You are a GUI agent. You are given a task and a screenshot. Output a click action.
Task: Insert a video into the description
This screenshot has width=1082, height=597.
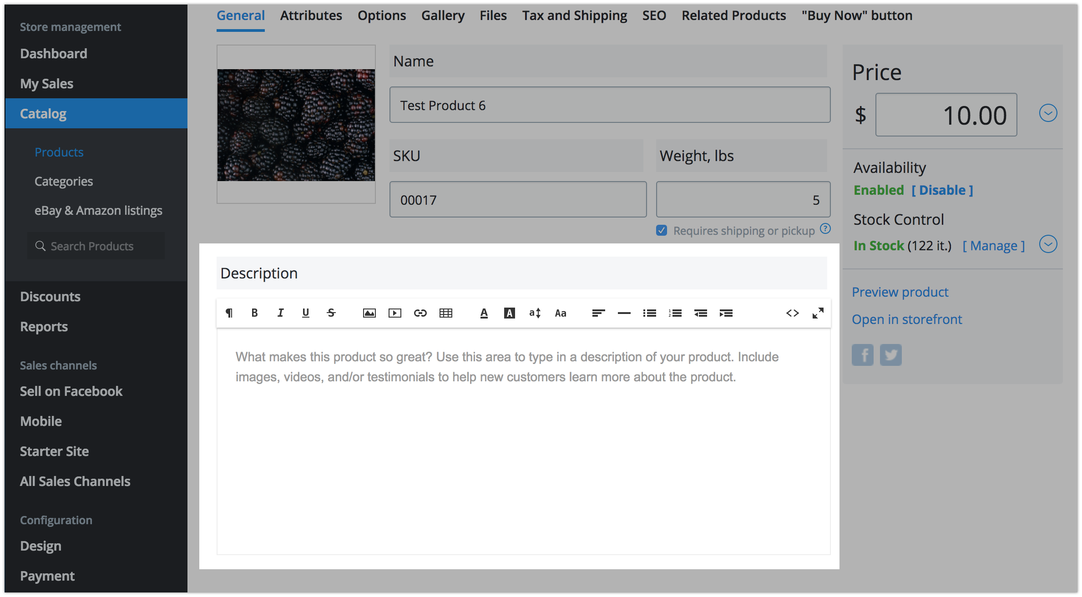[x=394, y=313]
